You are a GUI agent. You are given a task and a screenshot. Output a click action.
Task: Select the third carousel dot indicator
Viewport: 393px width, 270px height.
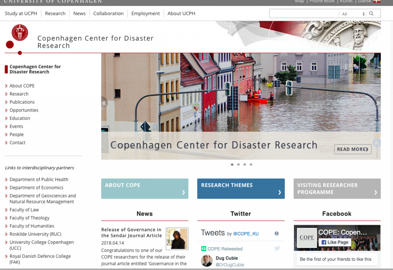point(244,165)
